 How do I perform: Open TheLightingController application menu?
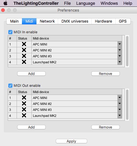pos(36,3)
